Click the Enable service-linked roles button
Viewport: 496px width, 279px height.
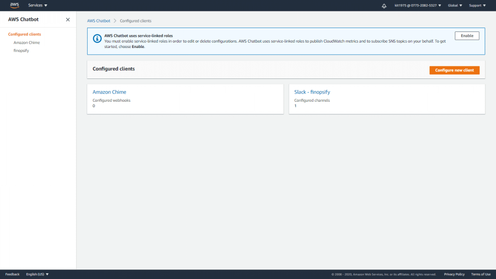pos(467,36)
